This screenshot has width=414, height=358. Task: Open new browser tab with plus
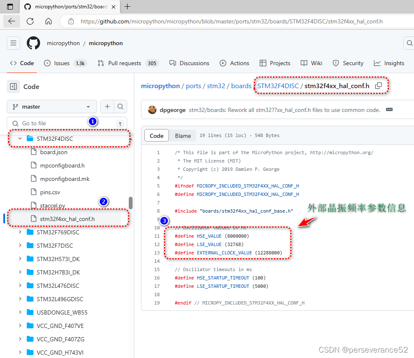(x=127, y=7)
